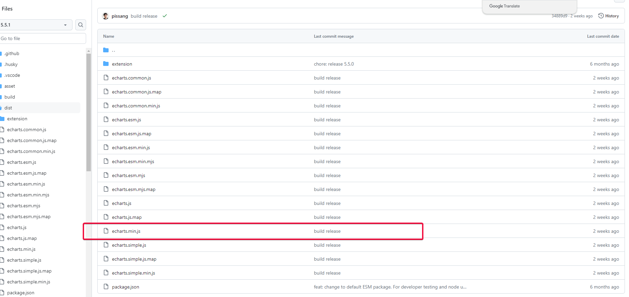Click the sidebar vertical scrollbar thumb
629x297 pixels.
[89, 112]
